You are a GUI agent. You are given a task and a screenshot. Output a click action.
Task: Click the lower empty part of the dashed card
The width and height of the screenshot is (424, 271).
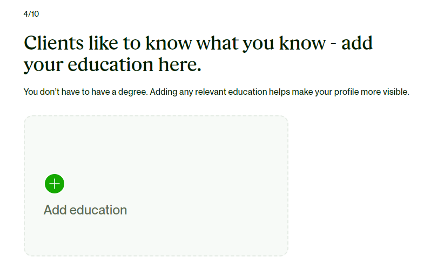156,237
